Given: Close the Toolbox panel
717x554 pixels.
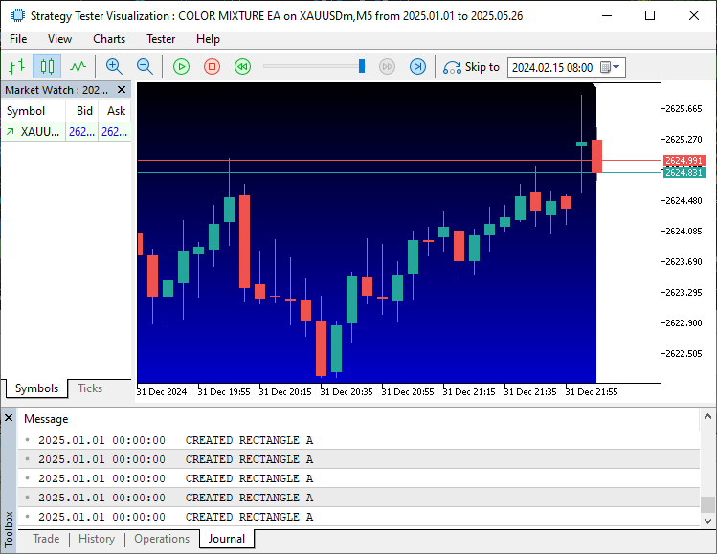Looking at the screenshot, I should (9, 419).
